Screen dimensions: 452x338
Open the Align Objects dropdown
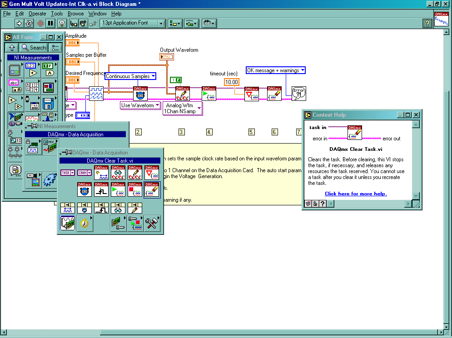[x=175, y=23]
